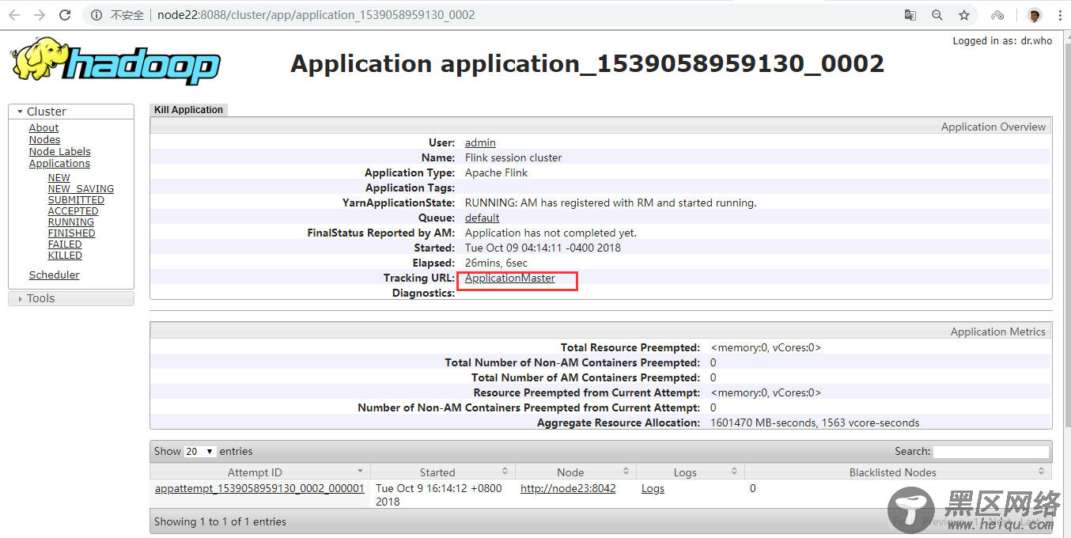Open the http://node23:8042 node link

pos(568,489)
